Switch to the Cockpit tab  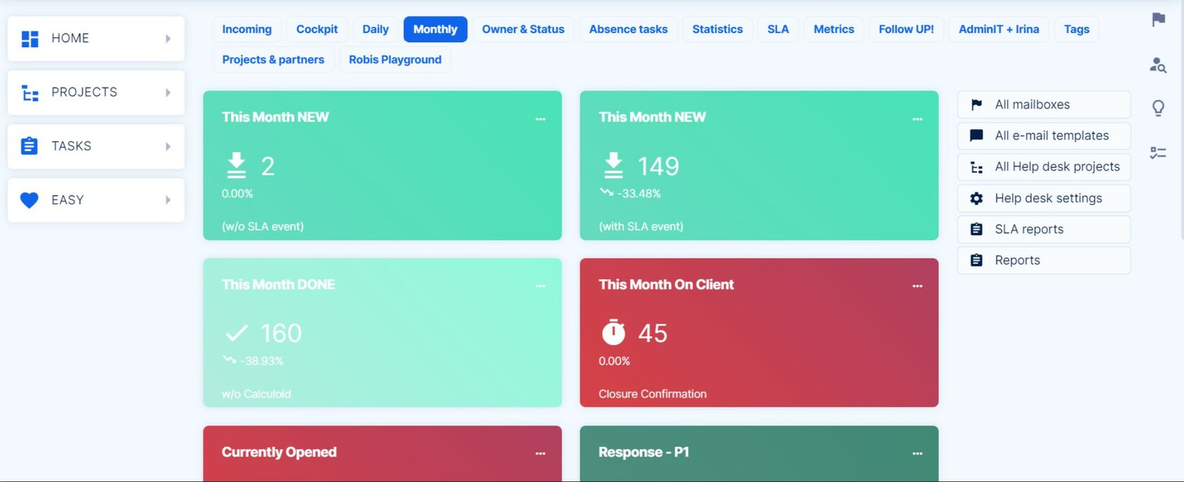click(317, 30)
